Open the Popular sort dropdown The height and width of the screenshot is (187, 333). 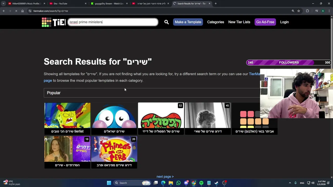click(x=152, y=93)
